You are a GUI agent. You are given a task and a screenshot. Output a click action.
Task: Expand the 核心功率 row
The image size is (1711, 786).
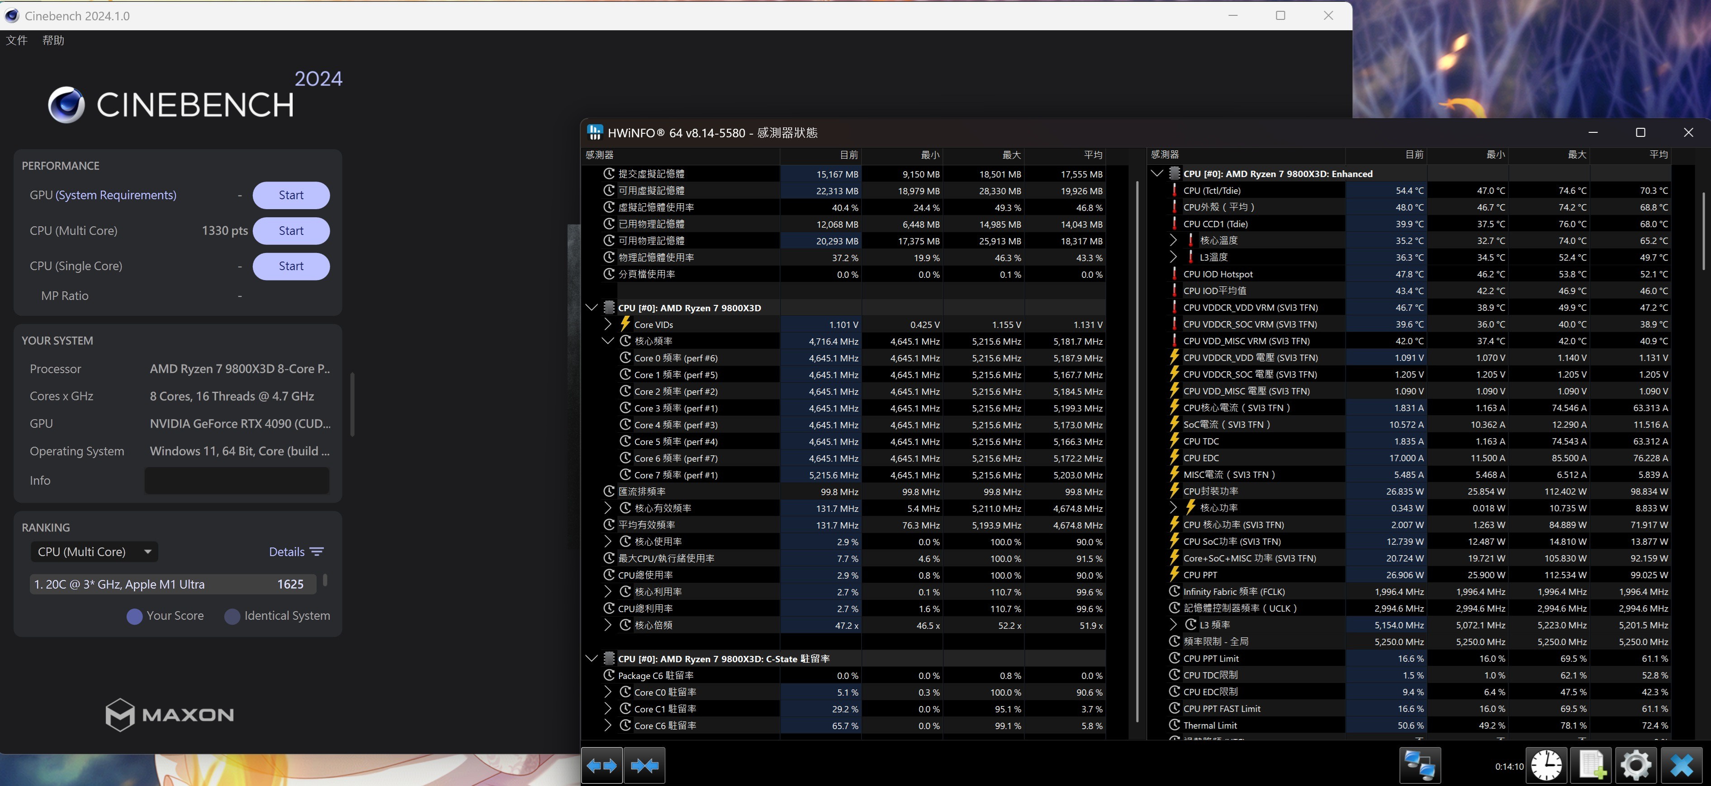[1173, 508]
